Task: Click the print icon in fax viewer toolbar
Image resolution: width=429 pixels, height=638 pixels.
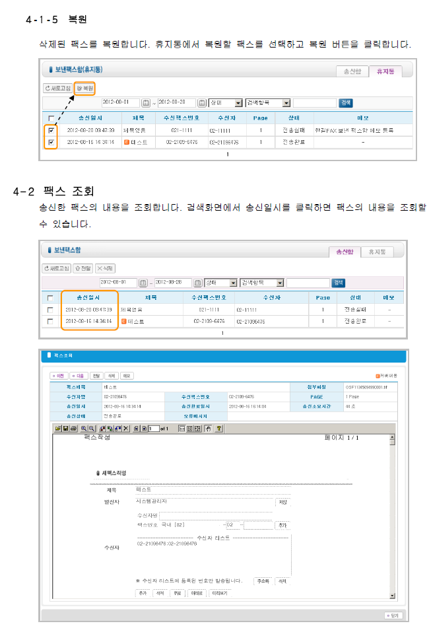Action: pos(73,429)
